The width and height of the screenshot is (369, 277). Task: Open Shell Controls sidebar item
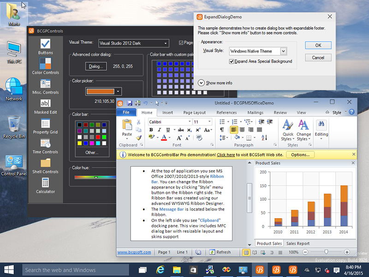click(45, 166)
